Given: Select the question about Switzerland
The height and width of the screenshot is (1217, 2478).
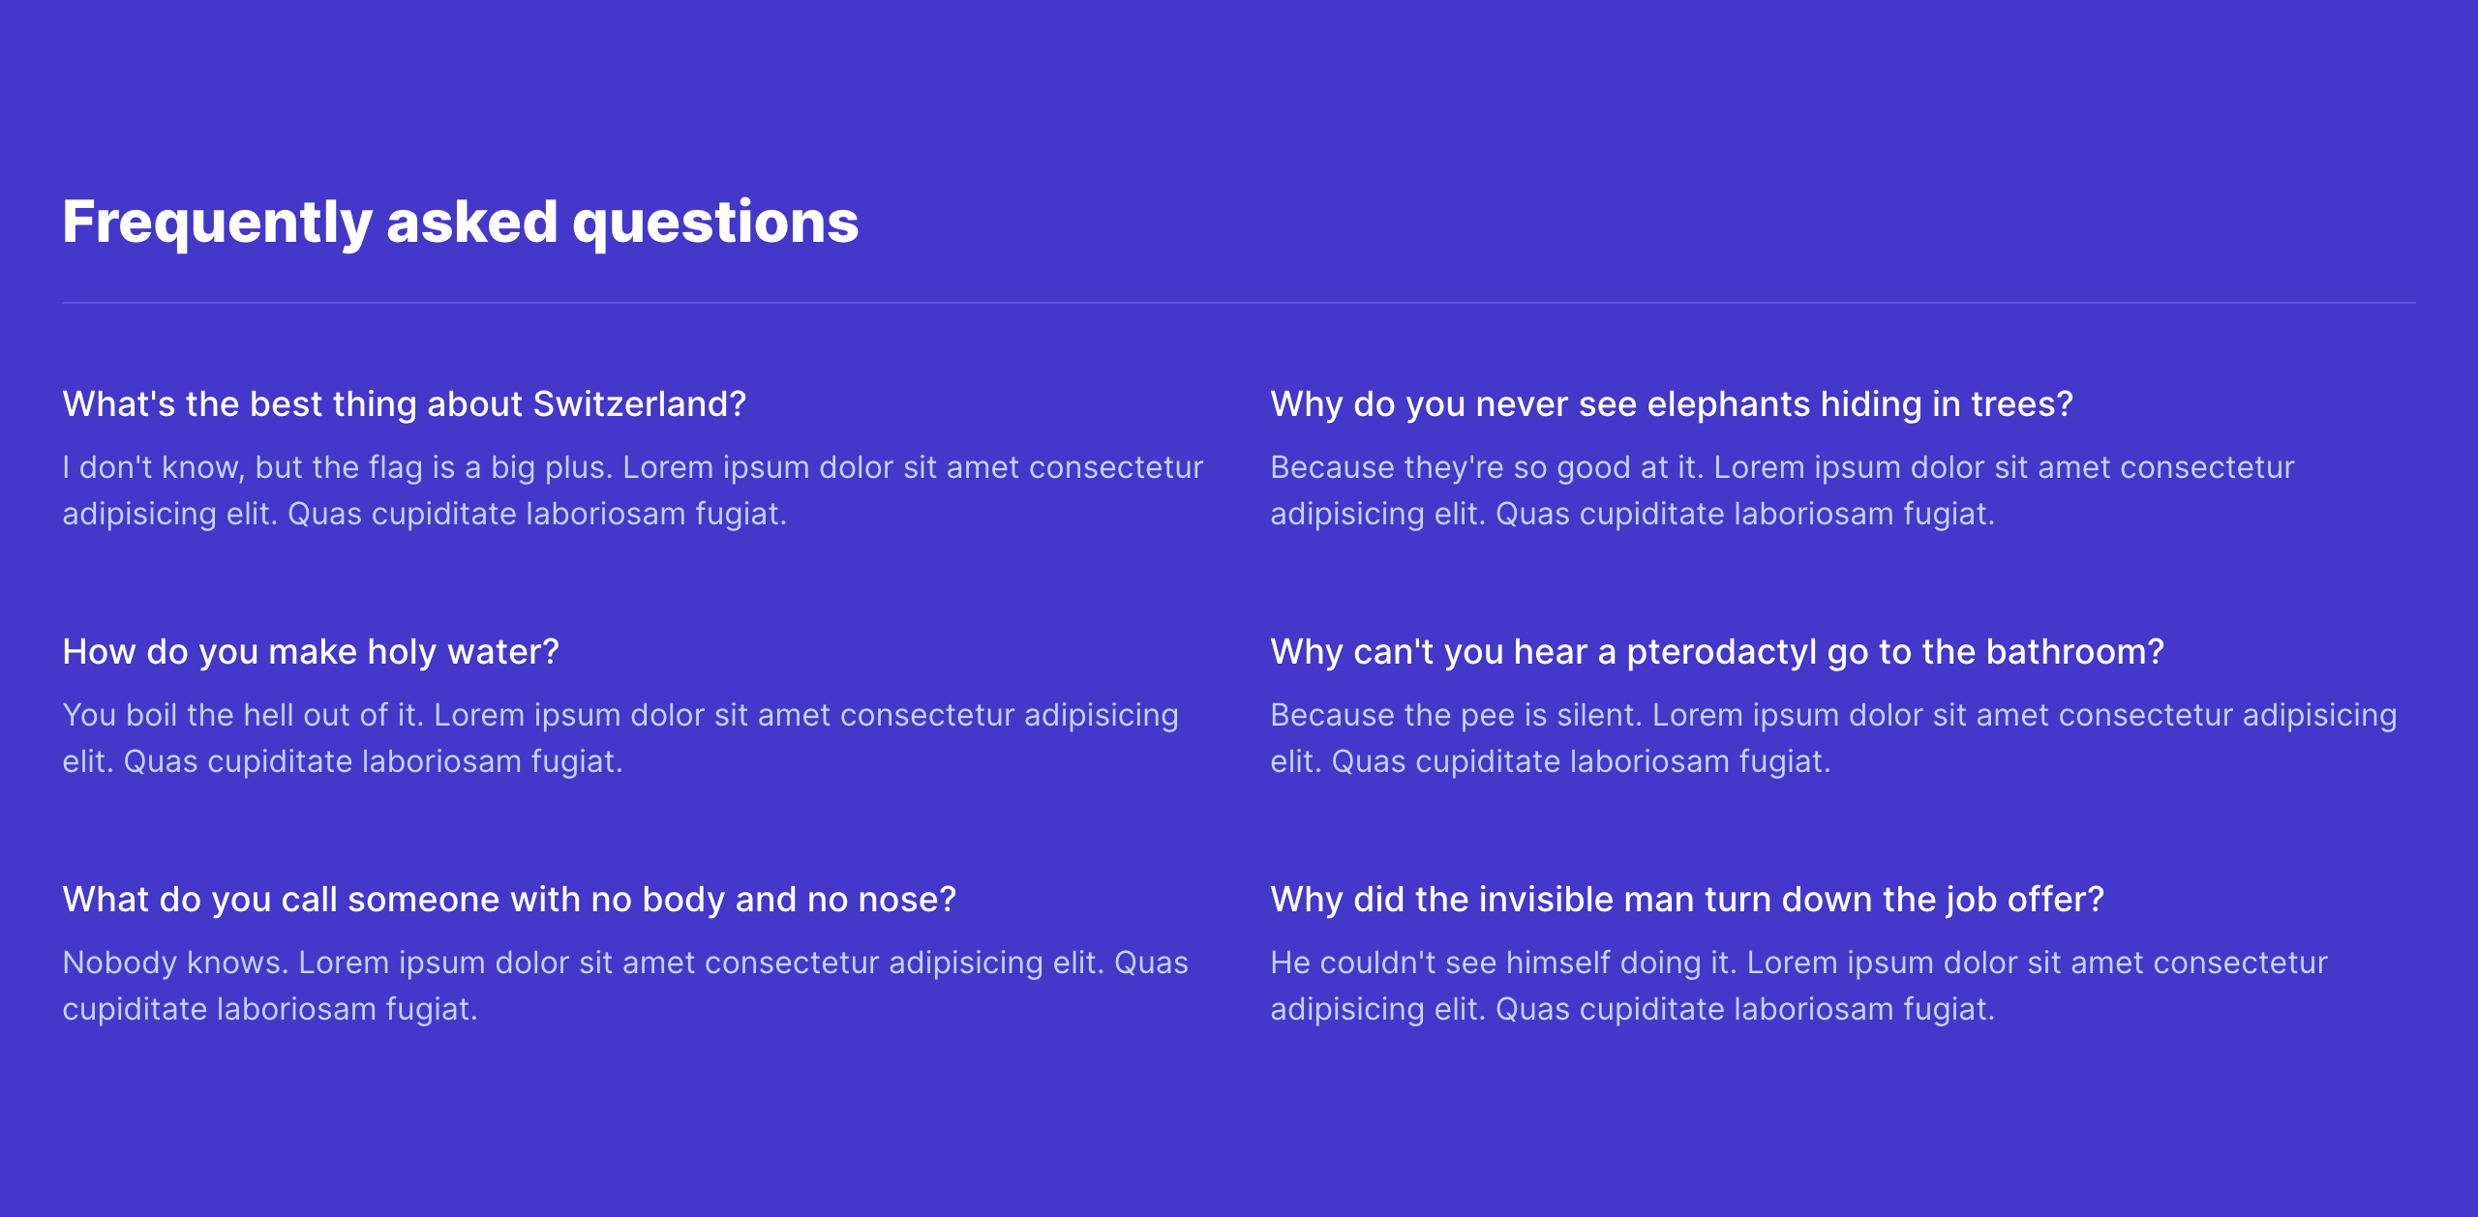Looking at the screenshot, I should (x=404, y=404).
